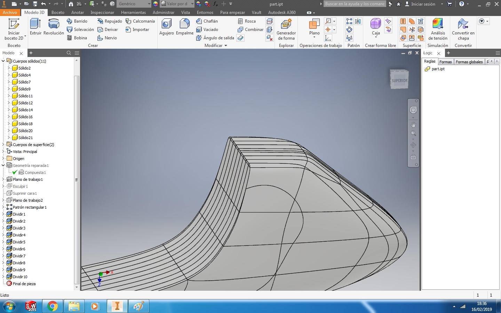
Task: Switch to the Vista ribbon tab
Action: point(186,12)
